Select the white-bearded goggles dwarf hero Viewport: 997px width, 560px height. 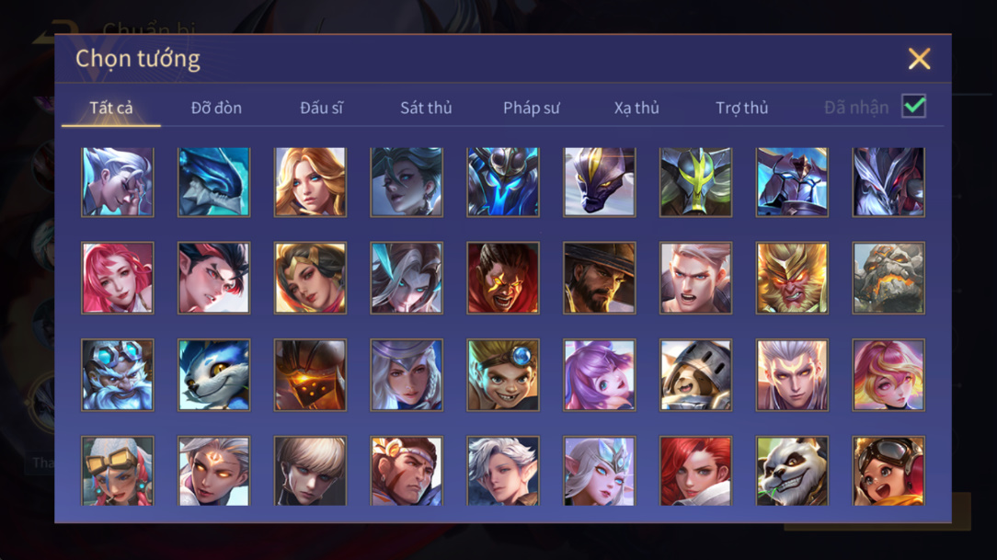click(117, 374)
